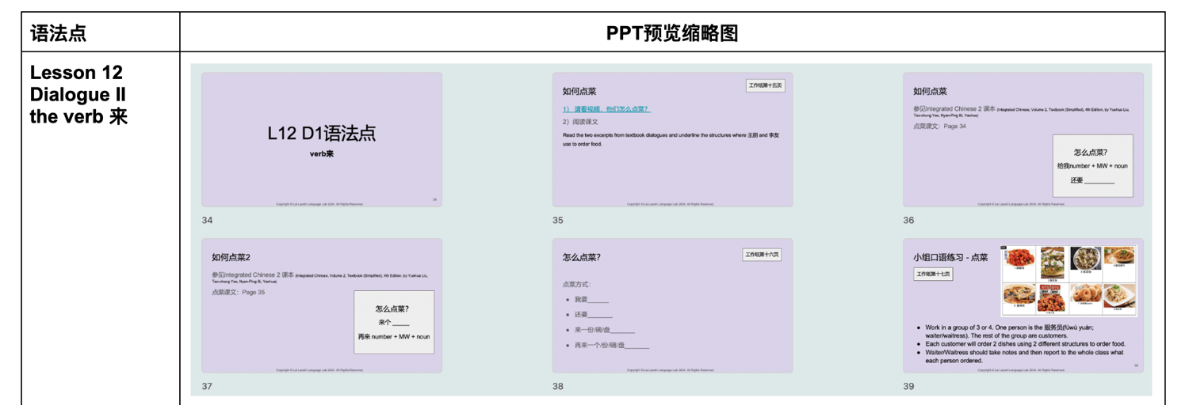The image size is (1189, 405).
Task: Open slide 34 thumbnail titled L12 D1语法点
Action: click(x=322, y=139)
